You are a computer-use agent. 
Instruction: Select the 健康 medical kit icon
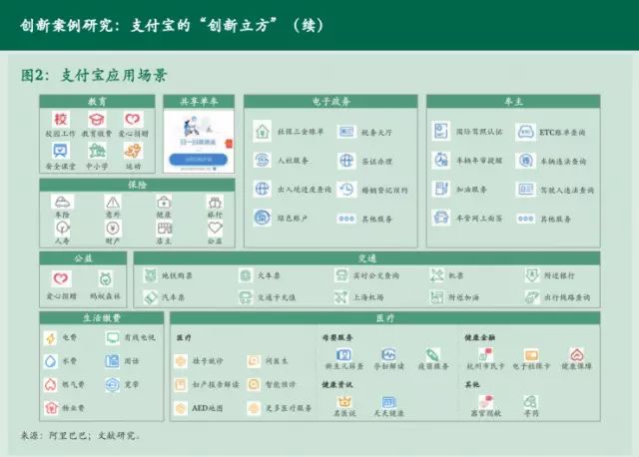pos(164,202)
